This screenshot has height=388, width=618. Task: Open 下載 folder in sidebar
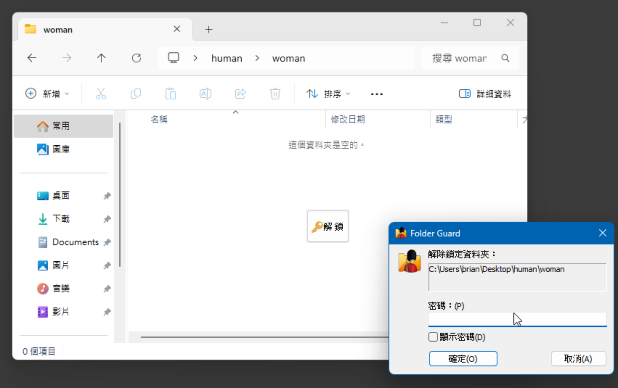point(61,219)
